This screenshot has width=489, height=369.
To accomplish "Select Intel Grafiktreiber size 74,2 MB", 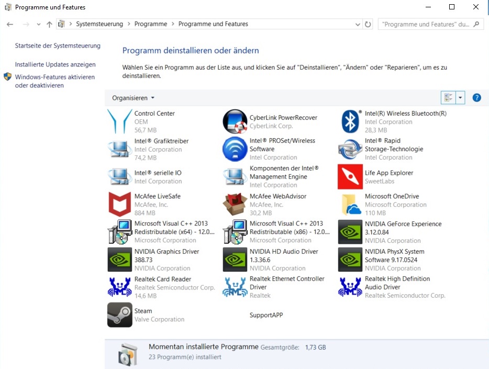I will pyautogui.click(x=146, y=158).
